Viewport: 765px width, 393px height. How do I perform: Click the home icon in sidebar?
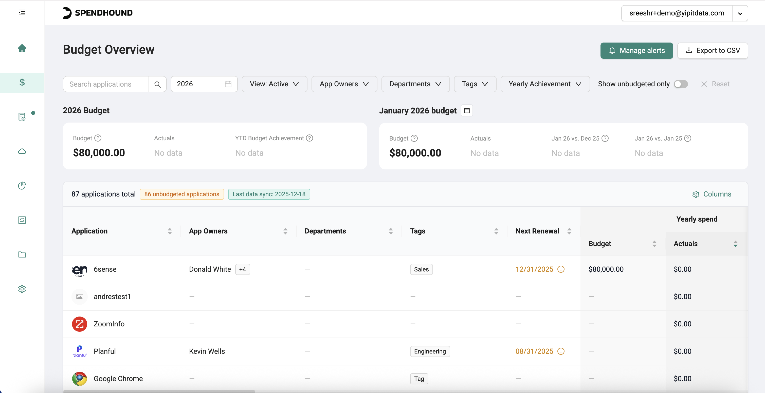pos(22,48)
